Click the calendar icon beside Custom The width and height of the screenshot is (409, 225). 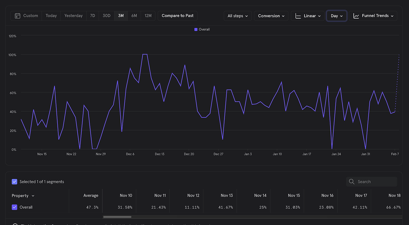coord(18,16)
